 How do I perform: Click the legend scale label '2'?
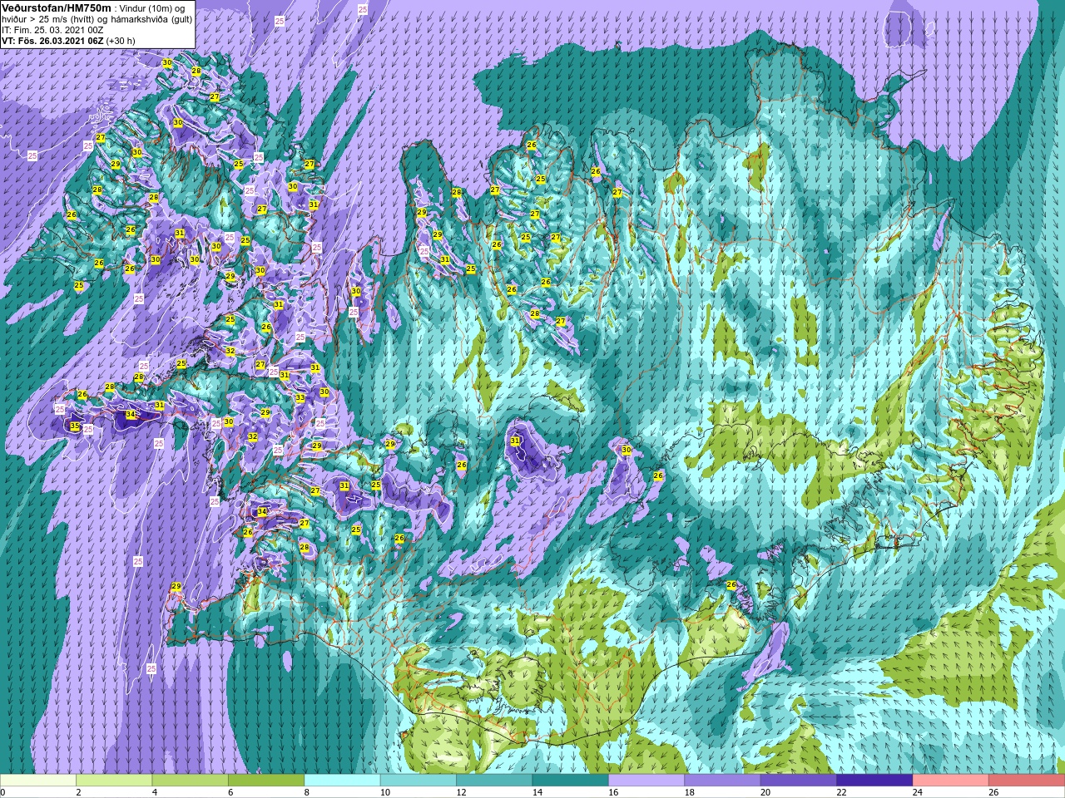point(78,792)
